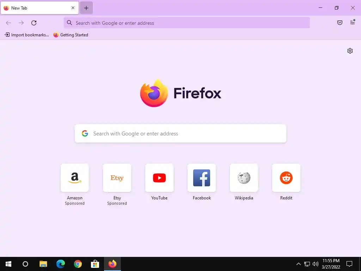Screen dimensions: 361x271
Task: Open the Reddit shortcut tile
Action: [x=286, y=178]
